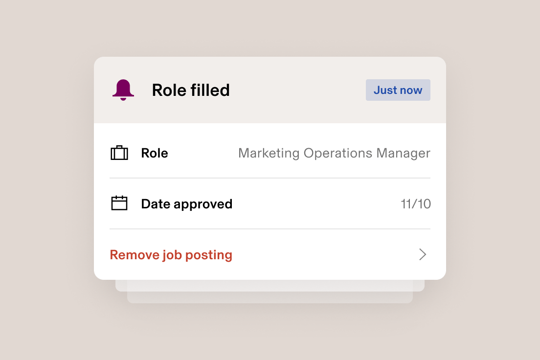Click the Marketing Operations Manager value
The width and height of the screenshot is (540, 360).
click(334, 153)
